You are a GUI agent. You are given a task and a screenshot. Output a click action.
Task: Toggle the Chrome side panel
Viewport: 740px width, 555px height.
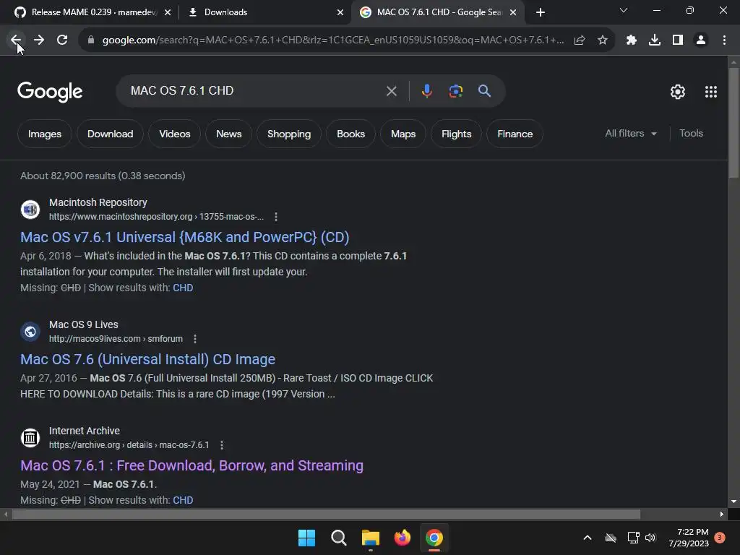678,40
